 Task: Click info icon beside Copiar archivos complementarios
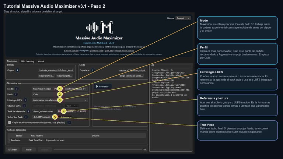point(69,123)
